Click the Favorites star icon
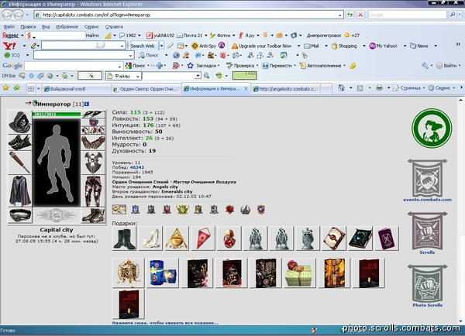Screen dimensions: 465x336 (x=5, y=87)
